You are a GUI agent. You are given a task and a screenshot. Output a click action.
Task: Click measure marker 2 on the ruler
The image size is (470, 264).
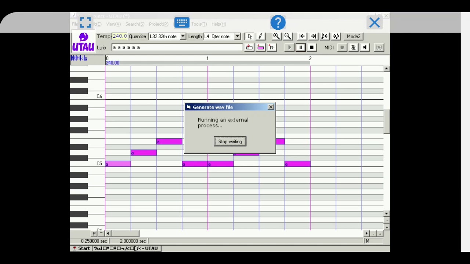[x=310, y=58]
